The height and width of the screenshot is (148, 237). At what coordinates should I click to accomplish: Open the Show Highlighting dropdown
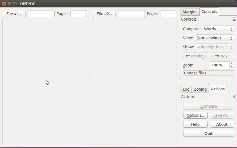[x=215, y=47]
